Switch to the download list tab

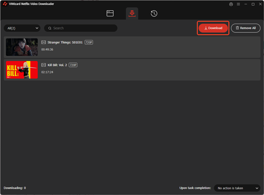pos(132,13)
